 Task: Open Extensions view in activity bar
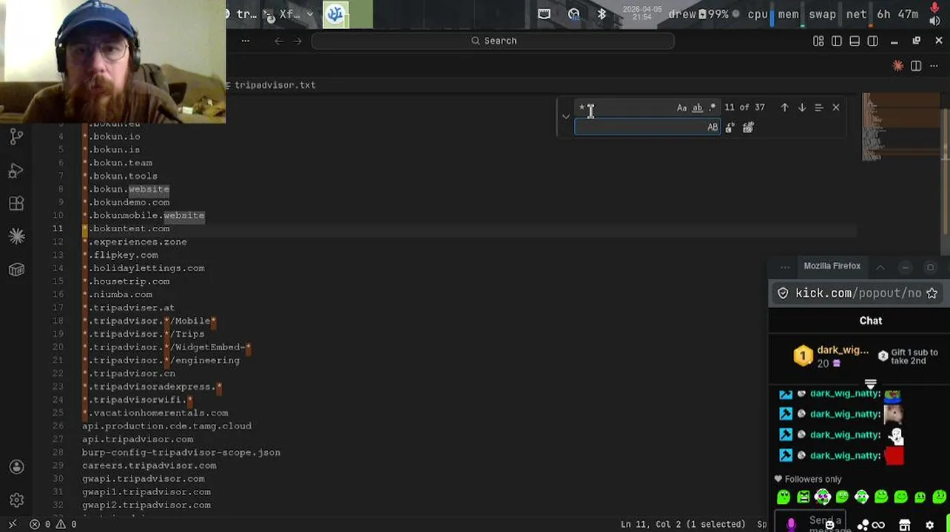[16, 203]
